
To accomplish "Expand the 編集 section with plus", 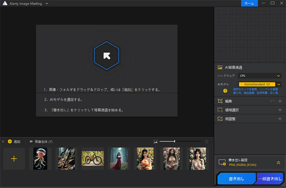I will (x=280, y=101).
